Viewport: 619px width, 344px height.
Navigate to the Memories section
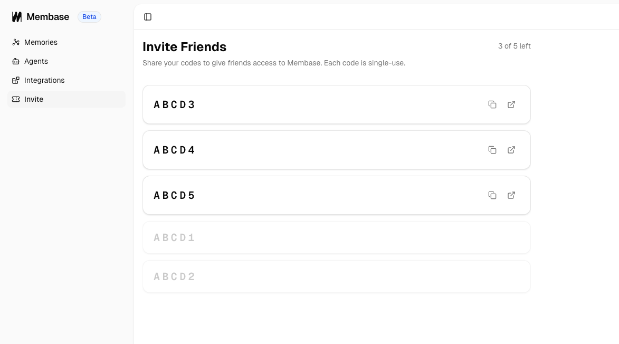tap(41, 42)
